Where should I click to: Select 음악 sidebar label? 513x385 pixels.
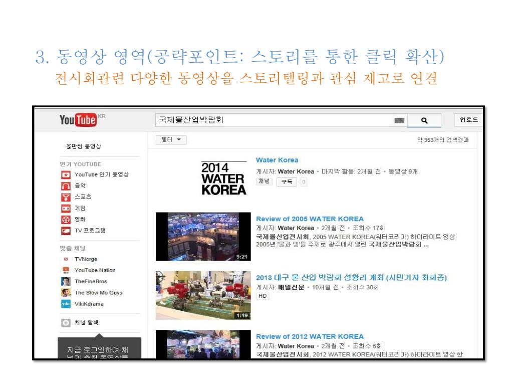click(80, 185)
